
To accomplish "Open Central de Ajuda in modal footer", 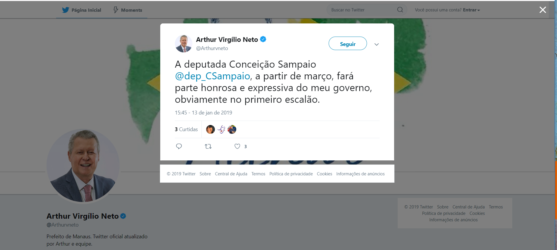I will [231, 174].
